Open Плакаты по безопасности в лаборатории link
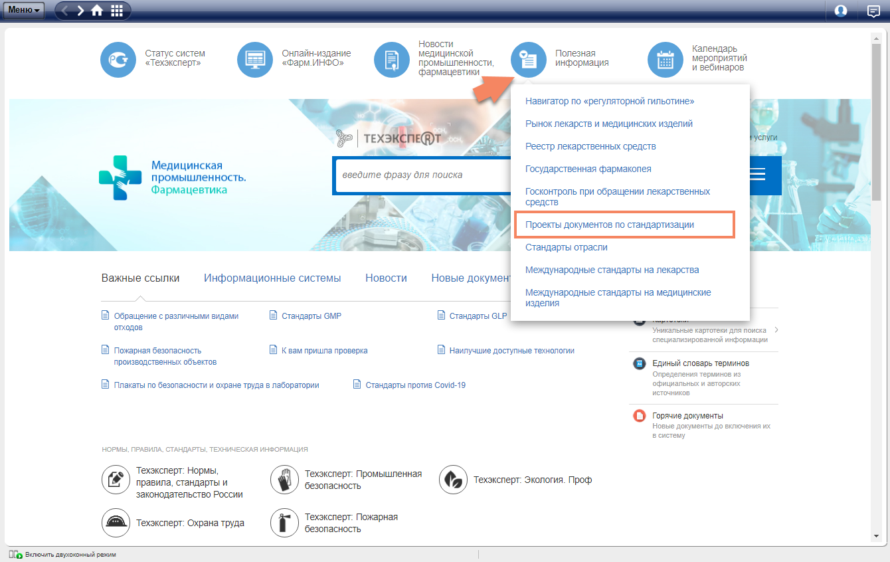The image size is (890, 562). [217, 385]
